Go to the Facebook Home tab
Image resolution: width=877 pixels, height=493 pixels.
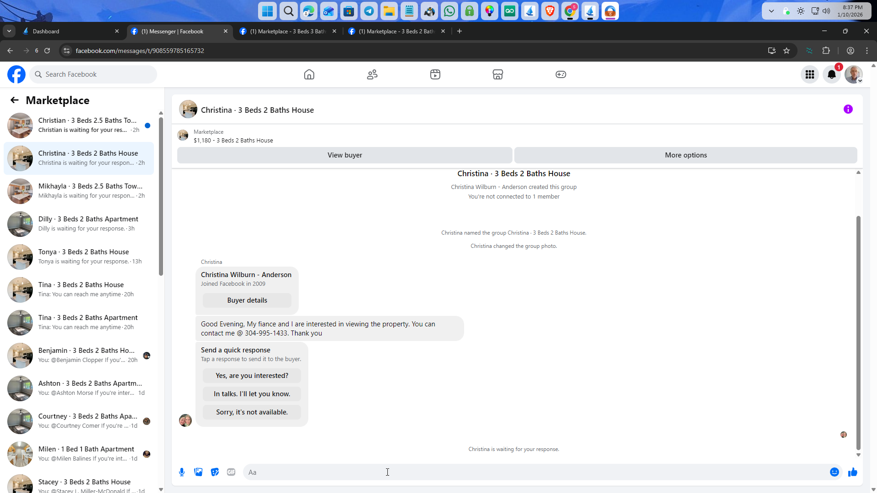(309, 74)
